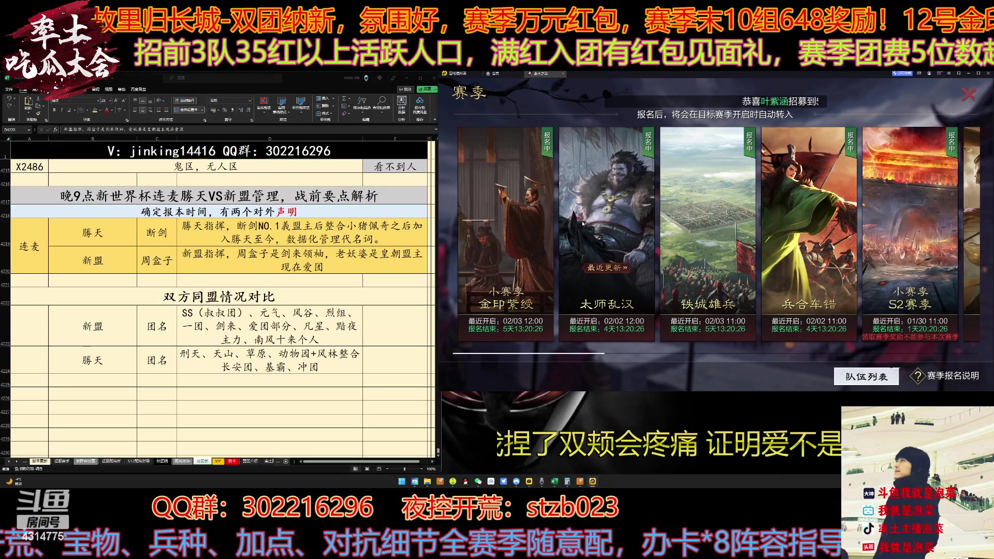The height and width of the screenshot is (559, 994).
Task: Open Excel 视图 view tab
Action: pyautogui.click(x=109, y=90)
